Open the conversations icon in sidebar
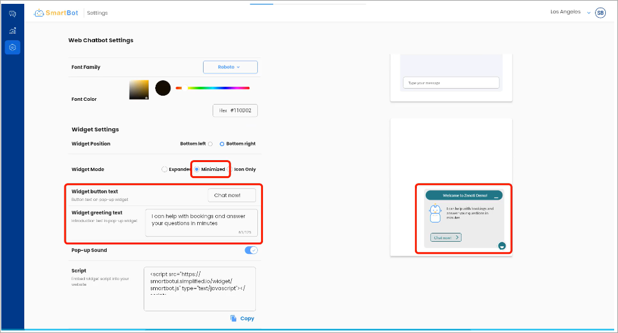Image resolution: width=618 pixels, height=333 pixels. click(x=13, y=14)
